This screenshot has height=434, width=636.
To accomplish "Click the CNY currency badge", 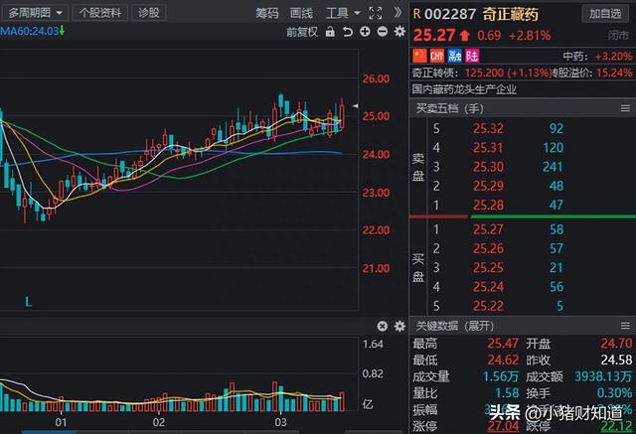I will (x=437, y=56).
